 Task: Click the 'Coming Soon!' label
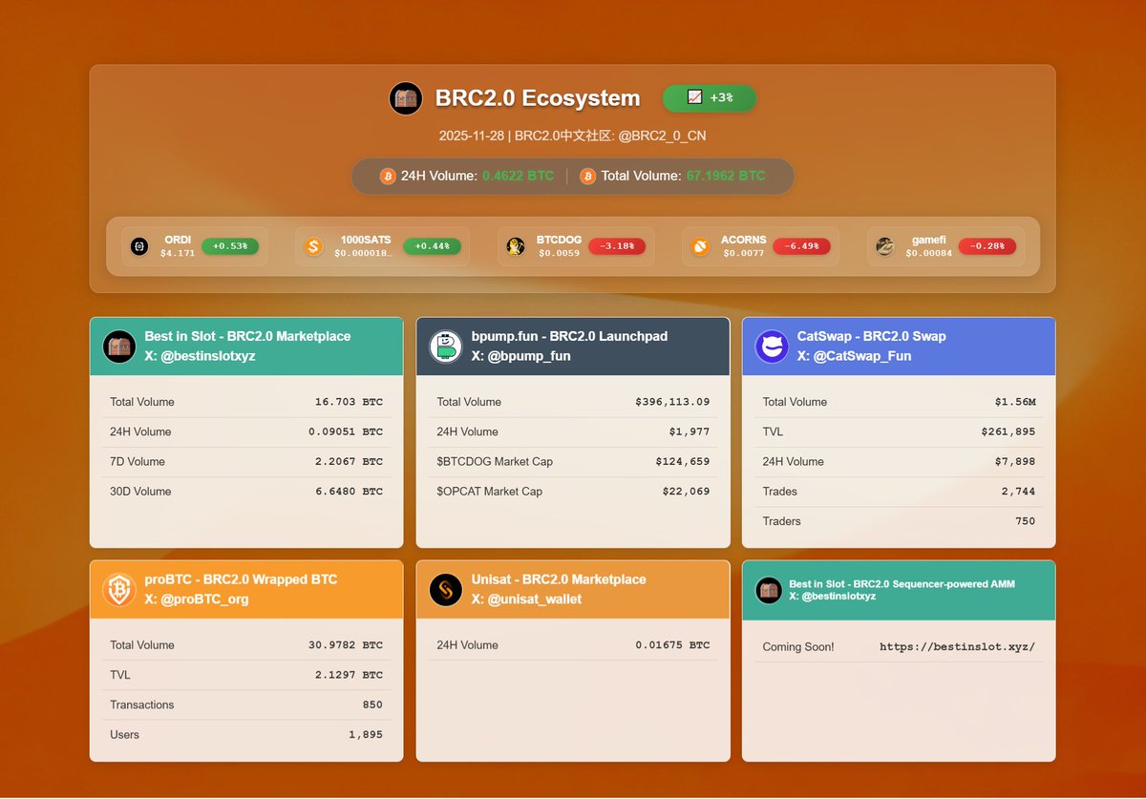click(798, 647)
